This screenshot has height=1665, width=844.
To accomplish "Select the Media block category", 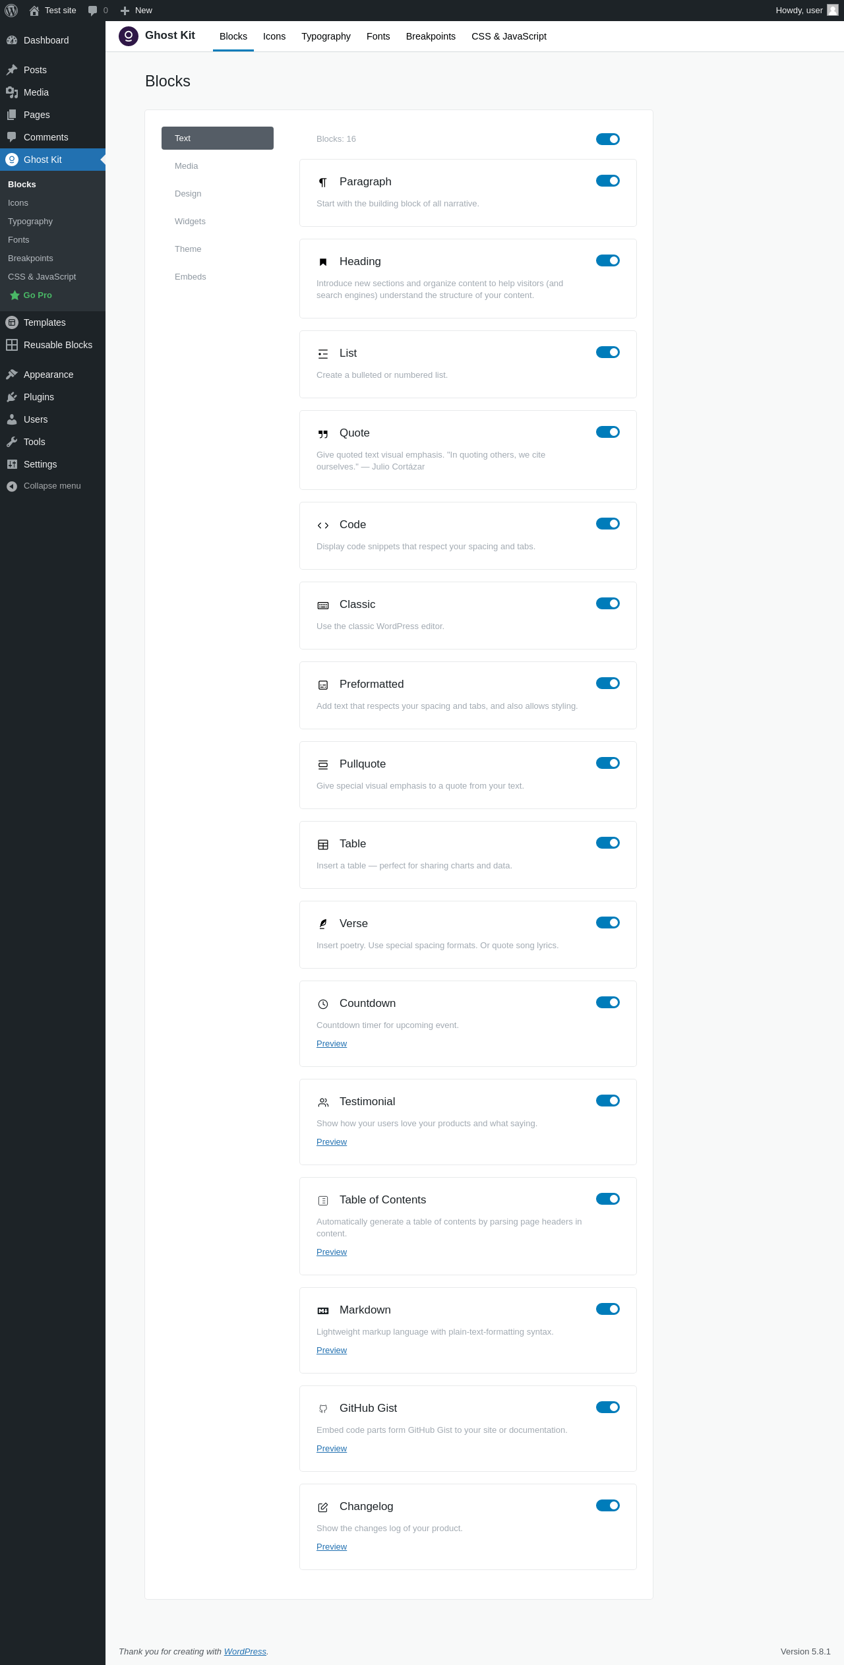I will click(218, 166).
